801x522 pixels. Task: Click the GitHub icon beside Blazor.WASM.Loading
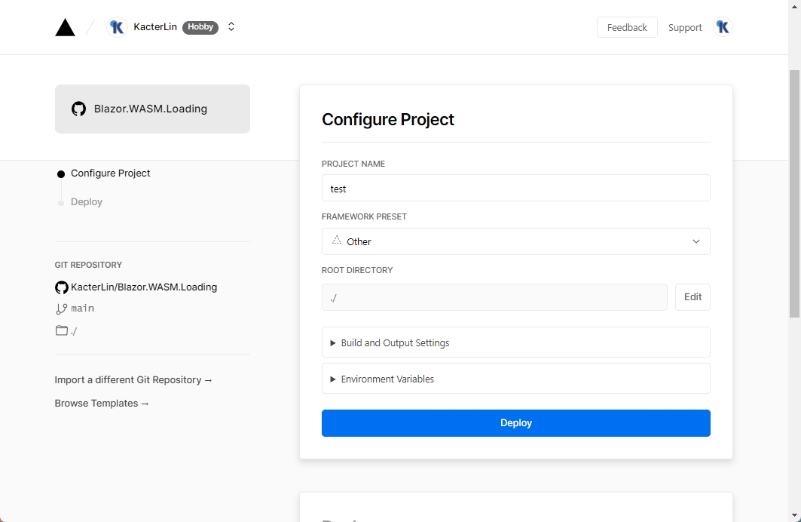click(x=78, y=109)
